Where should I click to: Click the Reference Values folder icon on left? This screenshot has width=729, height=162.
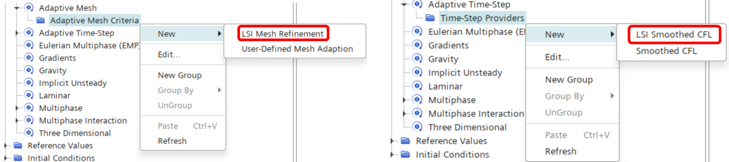[18, 145]
